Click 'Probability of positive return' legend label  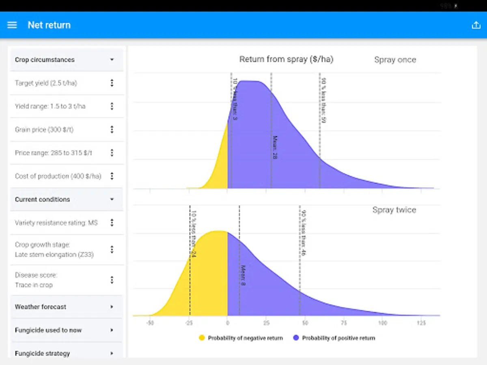pyautogui.click(x=338, y=338)
